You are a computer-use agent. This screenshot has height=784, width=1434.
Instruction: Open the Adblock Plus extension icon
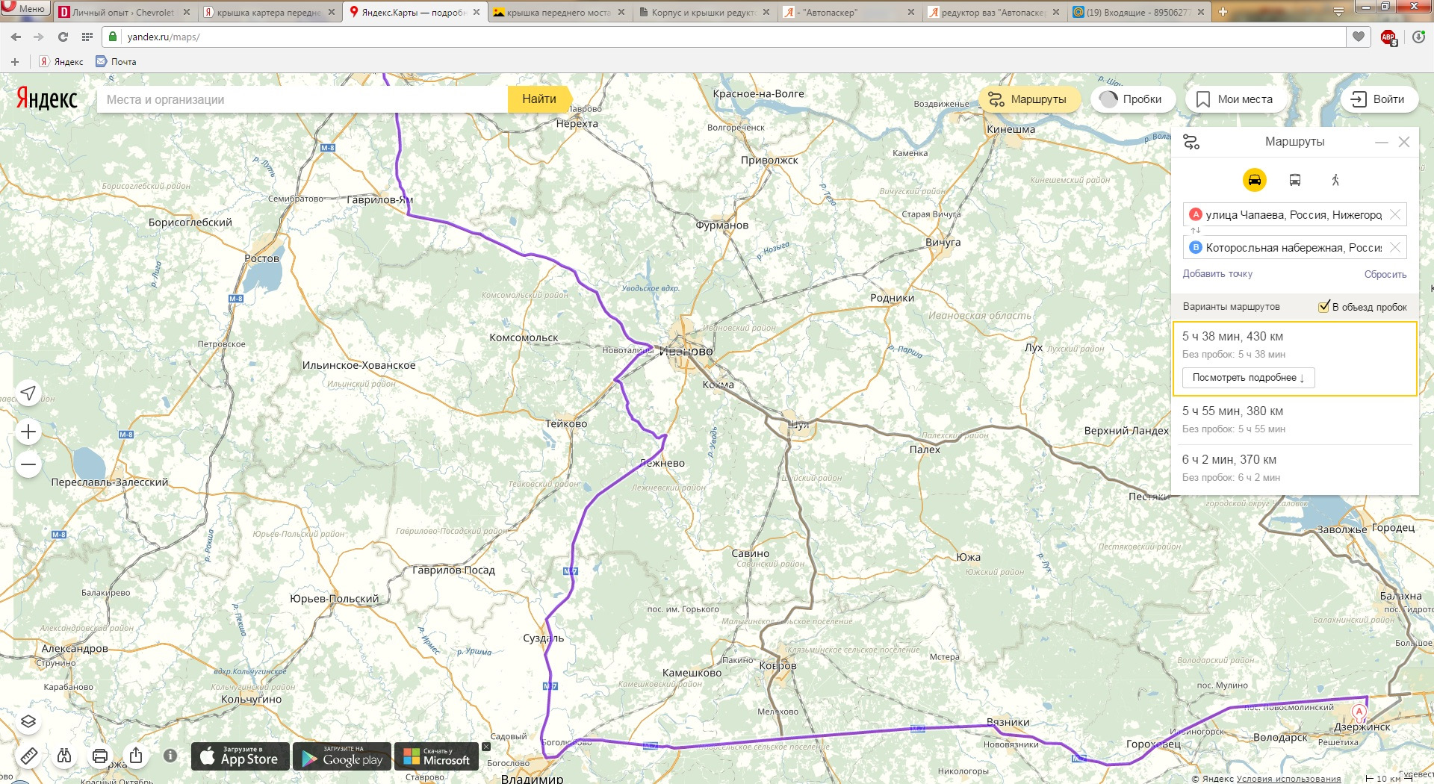pyautogui.click(x=1388, y=37)
